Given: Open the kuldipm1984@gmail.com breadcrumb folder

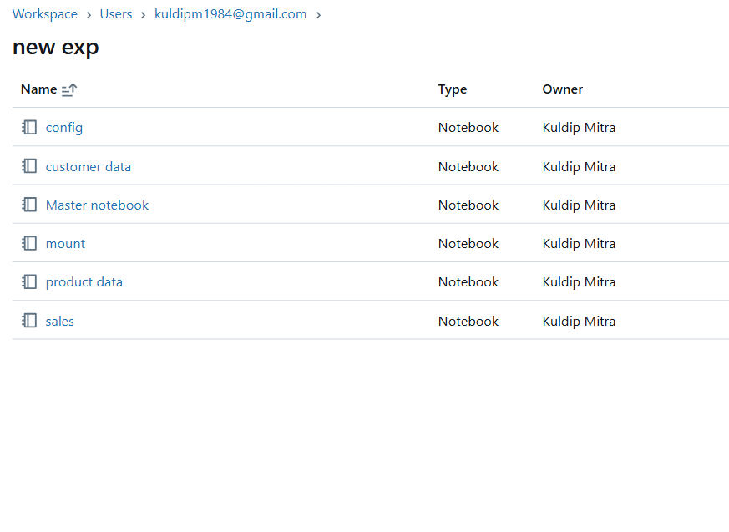Looking at the screenshot, I should 230,14.
